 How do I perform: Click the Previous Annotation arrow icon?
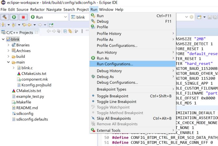point(13,25)
